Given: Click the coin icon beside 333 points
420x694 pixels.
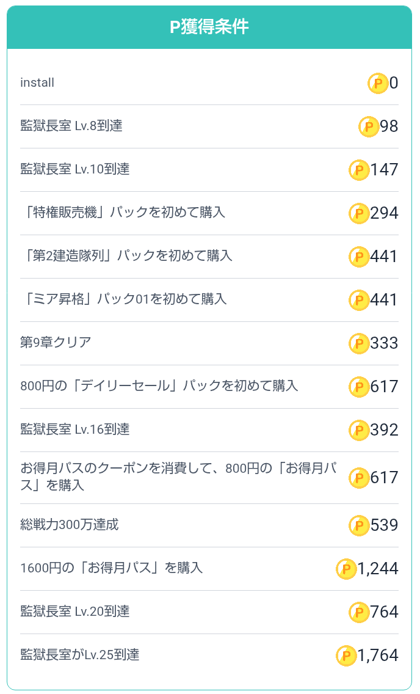Looking at the screenshot, I should click(x=359, y=343).
